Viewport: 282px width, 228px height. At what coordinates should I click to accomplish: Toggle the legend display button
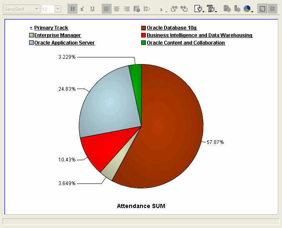tap(262, 9)
